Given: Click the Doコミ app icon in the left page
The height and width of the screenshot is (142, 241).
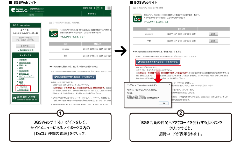Looking at the screenshot, I should (x=54, y=33).
